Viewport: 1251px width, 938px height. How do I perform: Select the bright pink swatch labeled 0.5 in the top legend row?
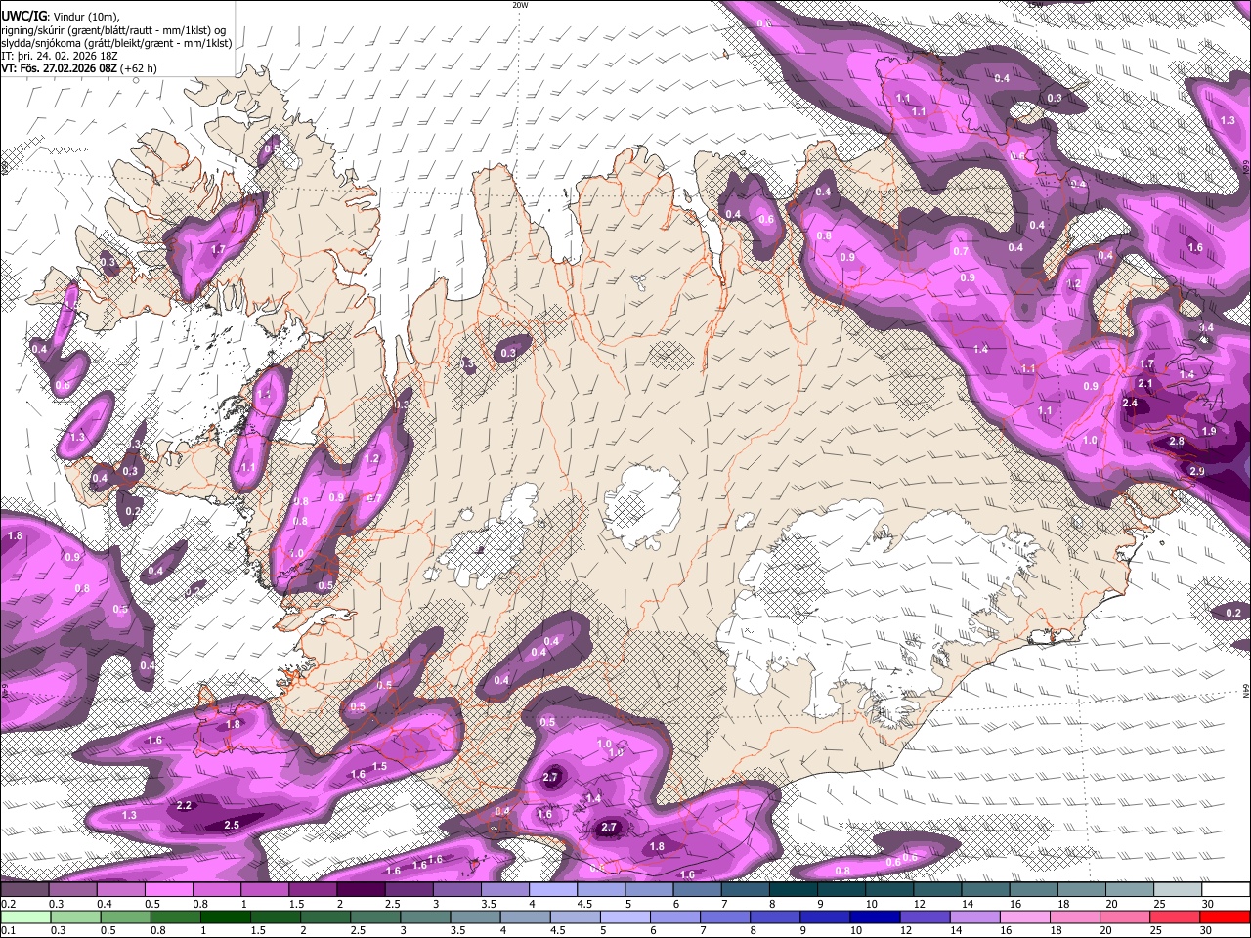click(x=168, y=890)
